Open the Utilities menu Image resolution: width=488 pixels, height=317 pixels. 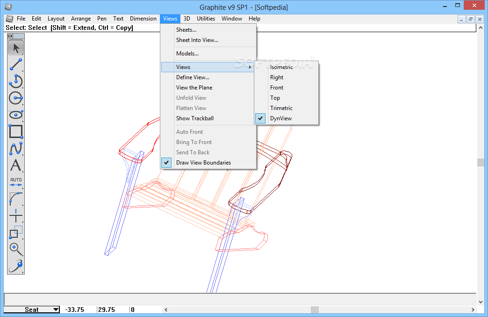tap(206, 19)
